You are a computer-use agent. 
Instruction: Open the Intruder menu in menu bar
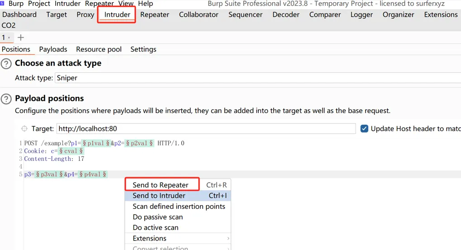click(67, 4)
